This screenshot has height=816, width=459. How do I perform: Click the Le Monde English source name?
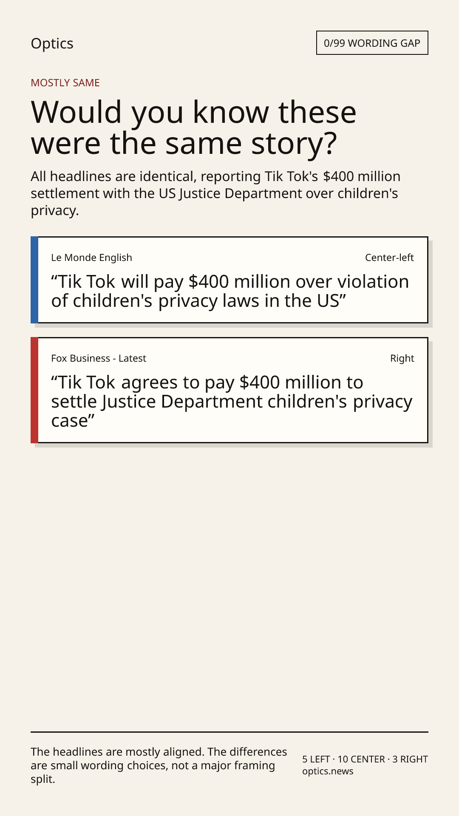(x=91, y=258)
